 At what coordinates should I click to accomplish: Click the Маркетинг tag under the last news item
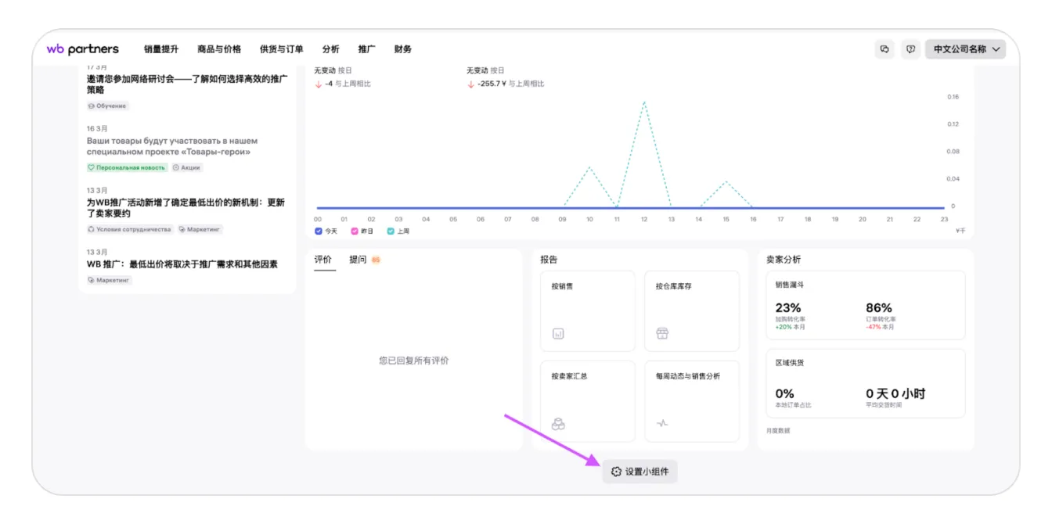tap(110, 280)
